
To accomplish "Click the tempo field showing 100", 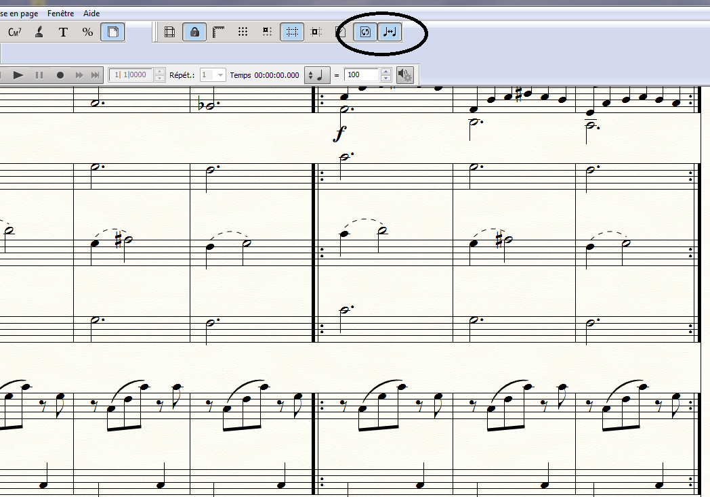I will pos(361,75).
